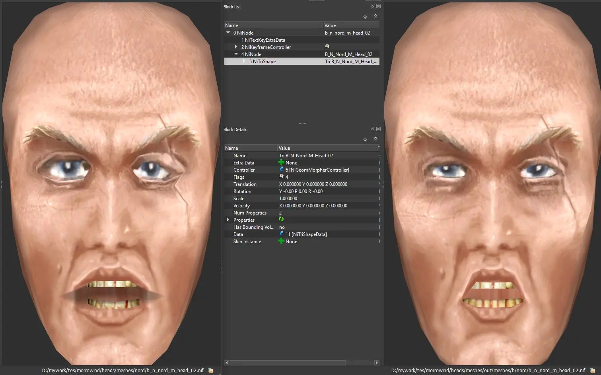601x375 pixels.
Task: Select the 5 NiTriShape row
Action: tap(302, 62)
